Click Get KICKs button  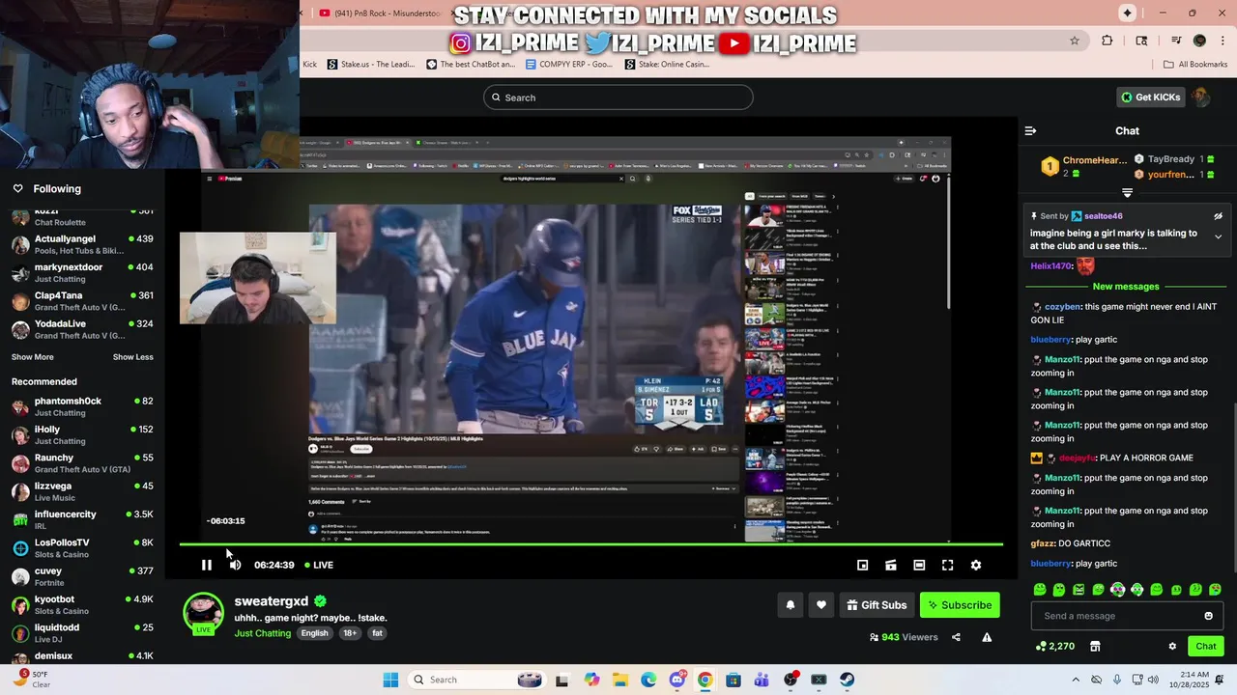click(1150, 97)
